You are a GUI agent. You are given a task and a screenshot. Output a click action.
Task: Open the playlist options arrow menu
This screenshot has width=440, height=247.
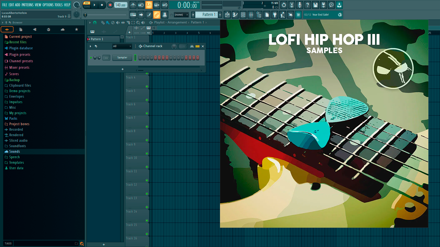[91, 23]
